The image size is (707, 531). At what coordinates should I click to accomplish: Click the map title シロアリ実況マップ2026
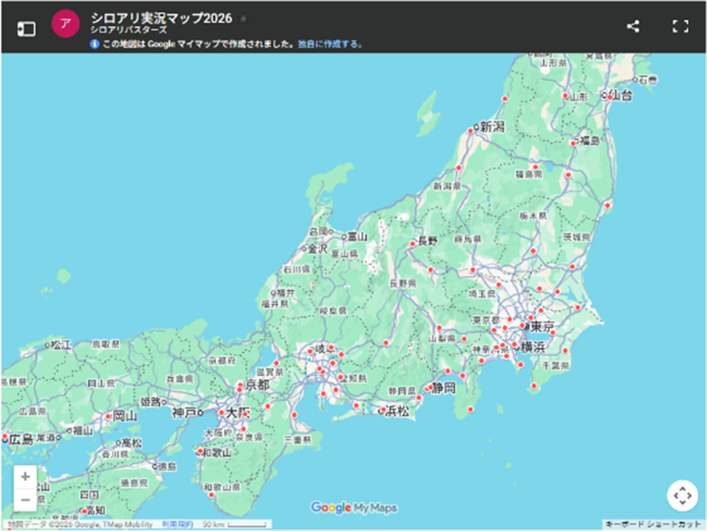(161, 18)
